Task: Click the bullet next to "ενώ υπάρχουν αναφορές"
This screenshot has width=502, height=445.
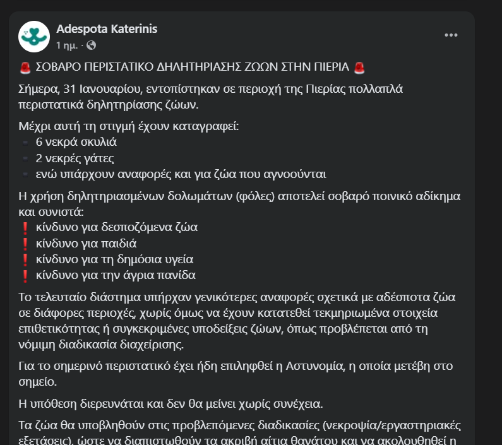Action: click(25, 174)
